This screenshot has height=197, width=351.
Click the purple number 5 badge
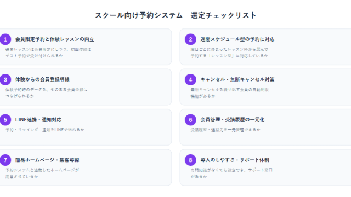(5, 120)
